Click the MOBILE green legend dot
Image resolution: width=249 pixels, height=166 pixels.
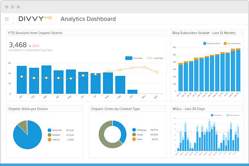click(x=50, y=135)
